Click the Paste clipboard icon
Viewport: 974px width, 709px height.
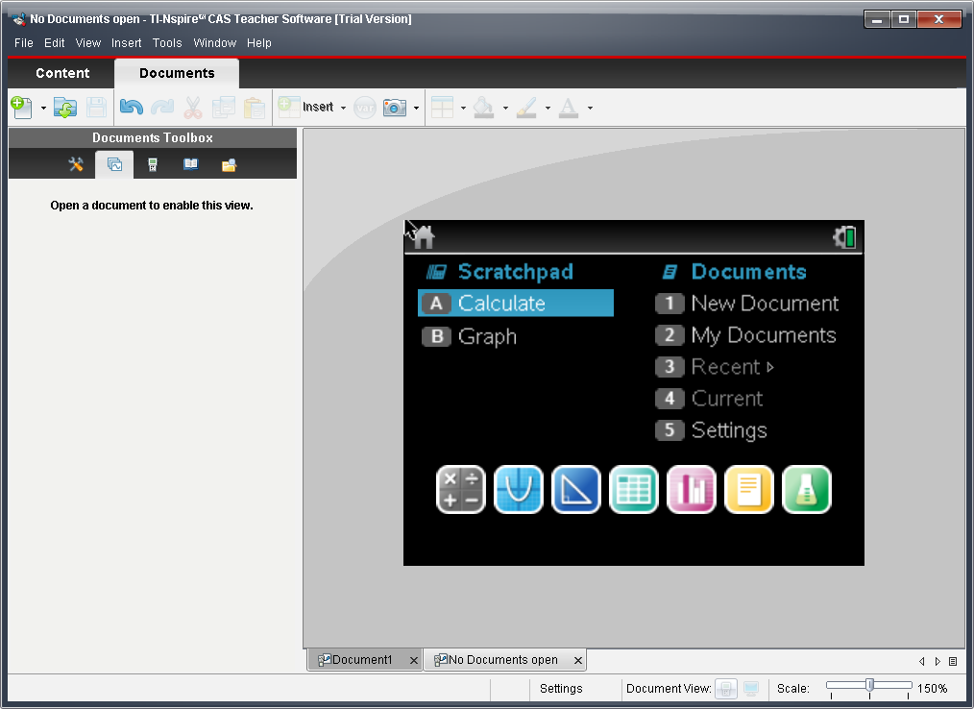coord(254,108)
